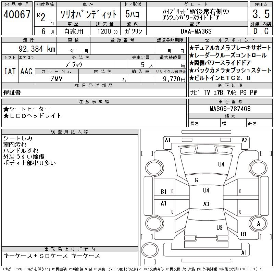Select the U4 dent mark on hood
Viewport: 274px width, 274px height.
tap(221, 164)
